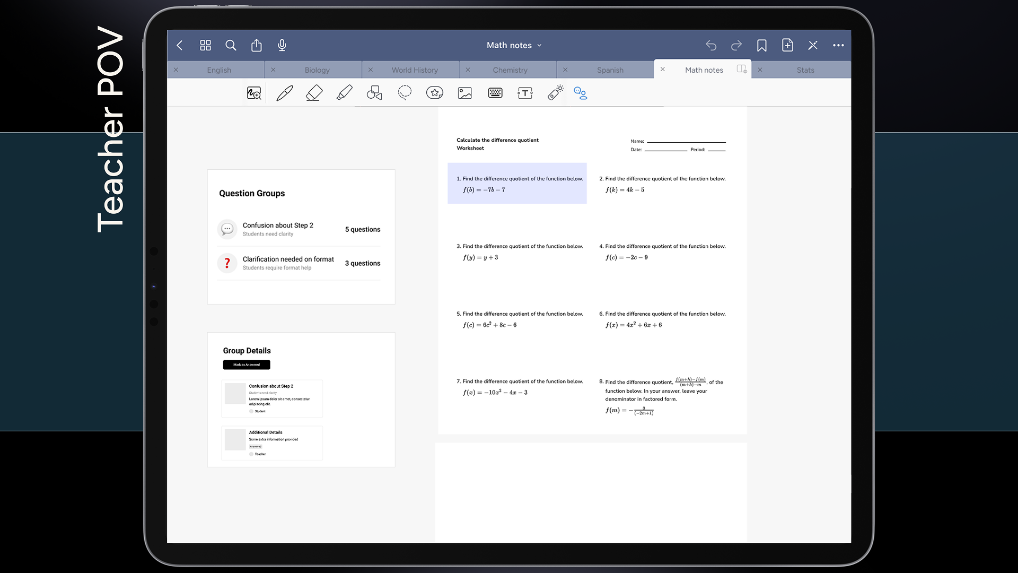Switch to the Chemistry tab
Viewport: 1018px width, 573px height.
pos(510,70)
